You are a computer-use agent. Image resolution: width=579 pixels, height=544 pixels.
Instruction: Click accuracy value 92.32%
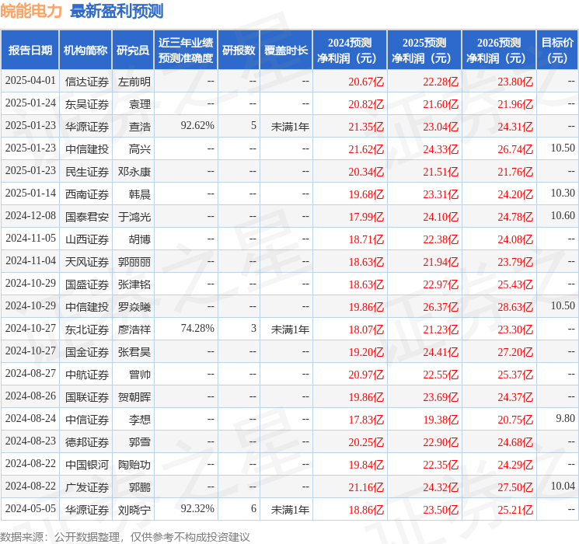pyautogui.click(x=197, y=508)
